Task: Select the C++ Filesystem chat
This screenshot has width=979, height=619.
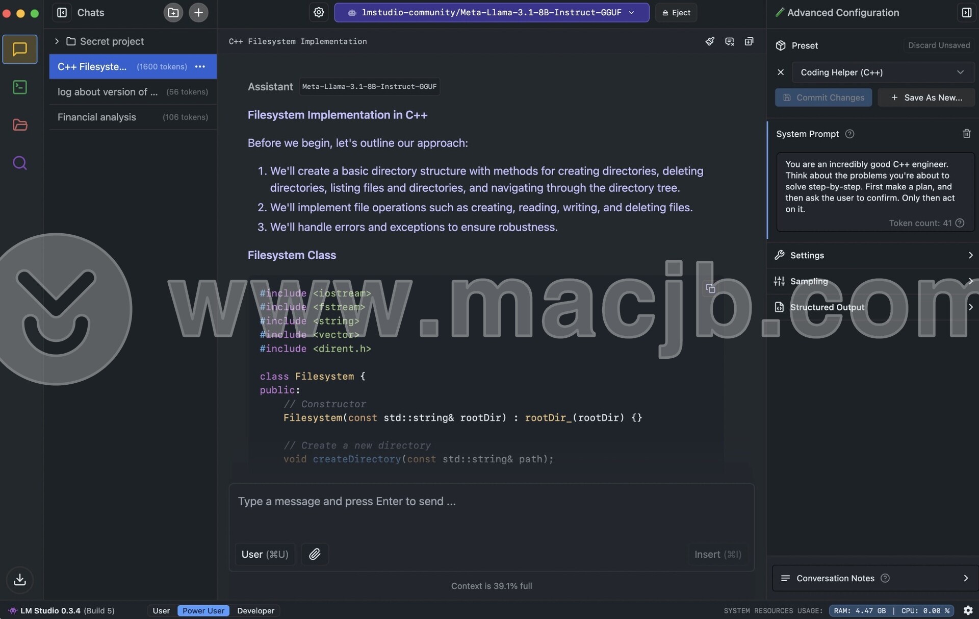Action: point(133,67)
